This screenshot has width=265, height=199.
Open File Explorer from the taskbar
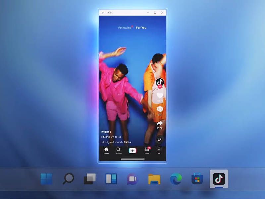point(154,179)
